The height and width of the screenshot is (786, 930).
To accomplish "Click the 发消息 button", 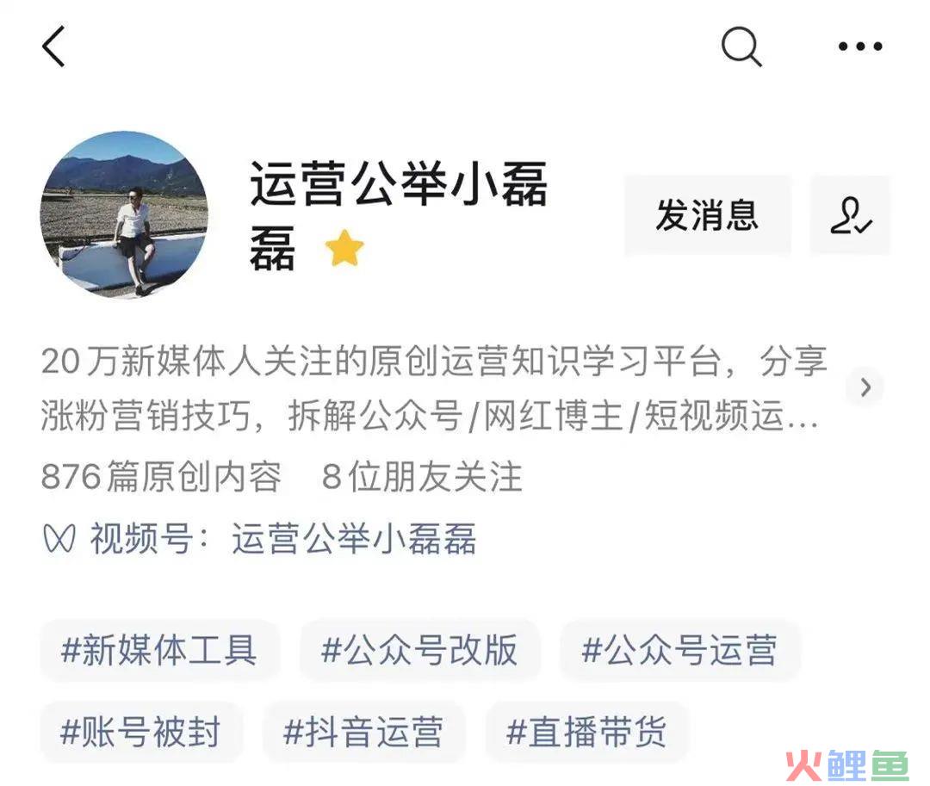I will (707, 215).
